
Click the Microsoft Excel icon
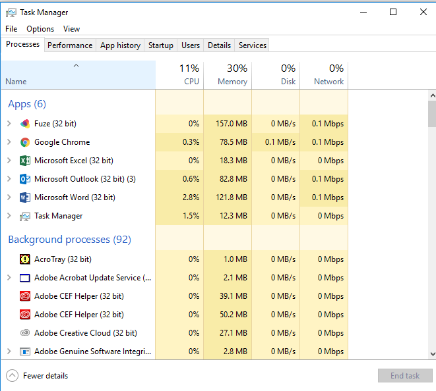tap(25, 161)
